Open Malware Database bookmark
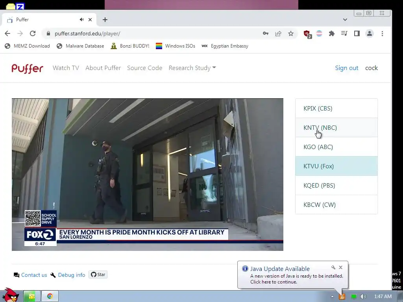 click(x=80, y=46)
